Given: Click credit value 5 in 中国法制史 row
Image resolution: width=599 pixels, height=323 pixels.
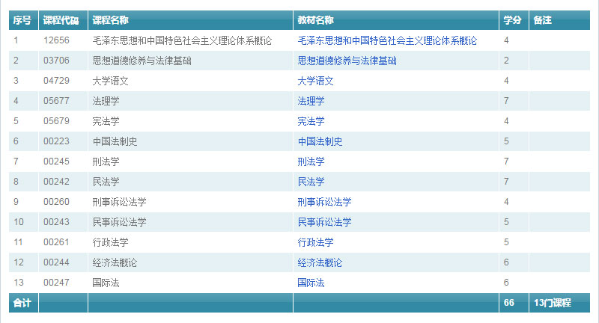Looking at the screenshot, I should click(x=506, y=141).
